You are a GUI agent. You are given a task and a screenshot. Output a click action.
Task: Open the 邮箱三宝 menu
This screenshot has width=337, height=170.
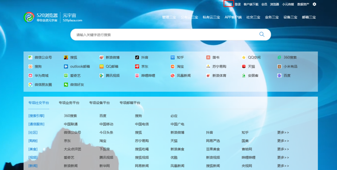pyautogui.click(x=309, y=17)
